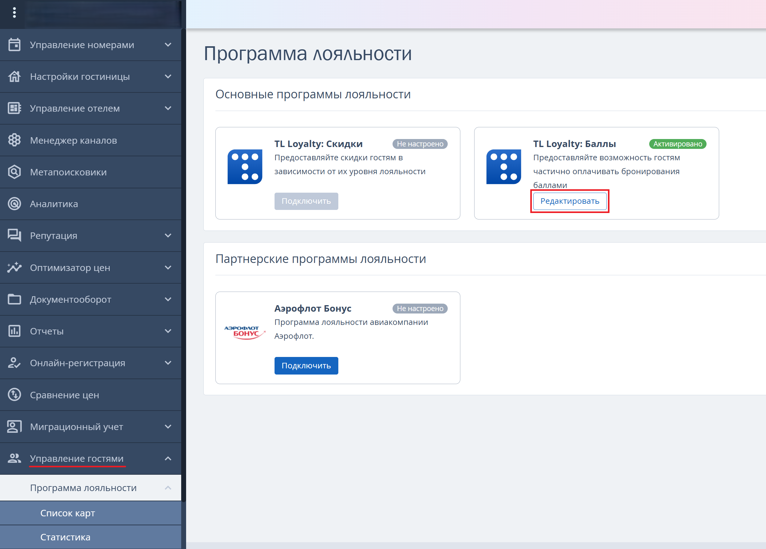Click the Price comparison clock icon

[x=14, y=395]
